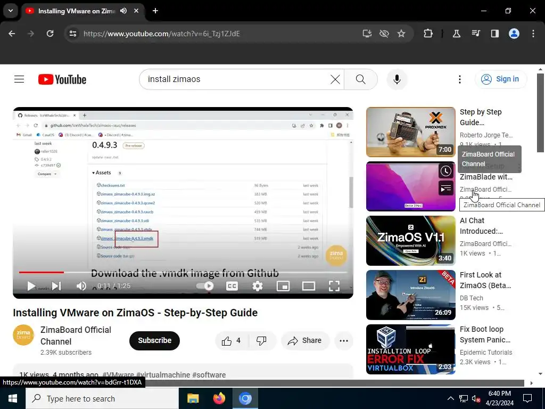Screen dimensions: 545x409
Task: Clear the search box text
Action: (x=335, y=79)
